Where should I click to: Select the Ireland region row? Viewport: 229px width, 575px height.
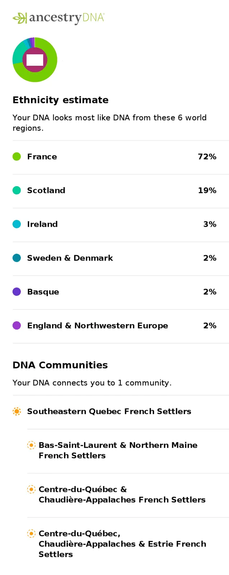coord(42,224)
